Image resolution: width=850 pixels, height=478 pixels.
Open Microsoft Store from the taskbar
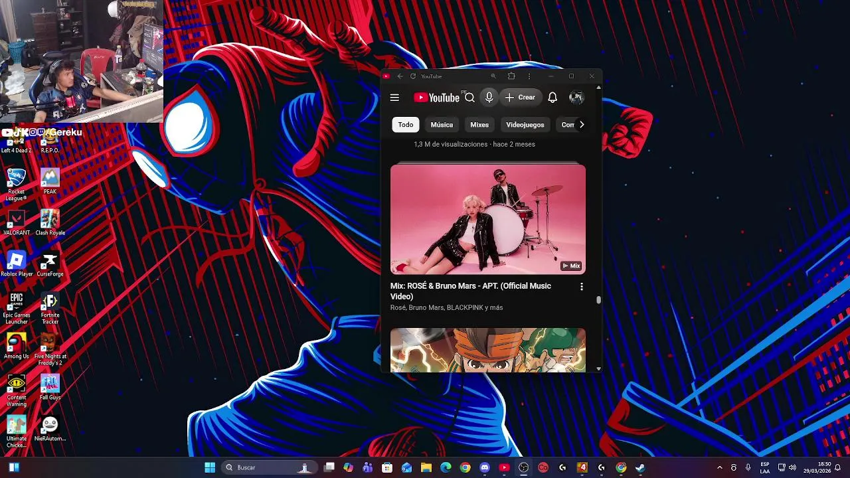coord(387,467)
